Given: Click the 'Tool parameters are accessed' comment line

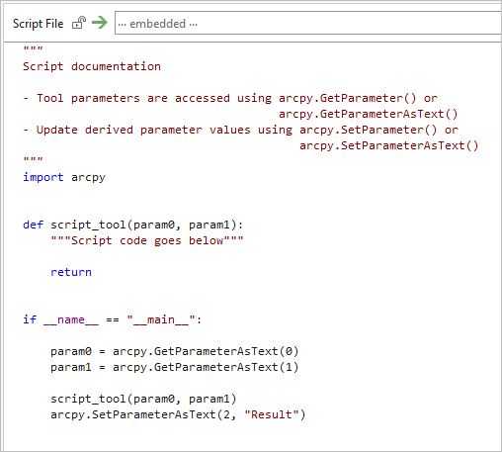Looking at the screenshot, I should [230, 98].
